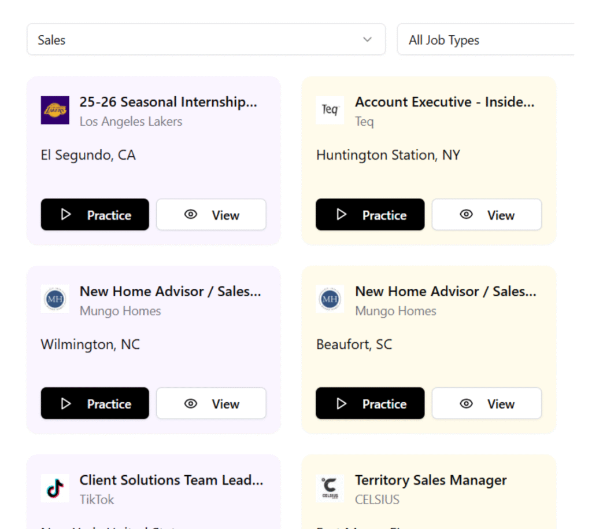This screenshot has height=529, width=592.
Task: Practice the Wilmington New Home Advisor job
Action: tap(95, 403)
